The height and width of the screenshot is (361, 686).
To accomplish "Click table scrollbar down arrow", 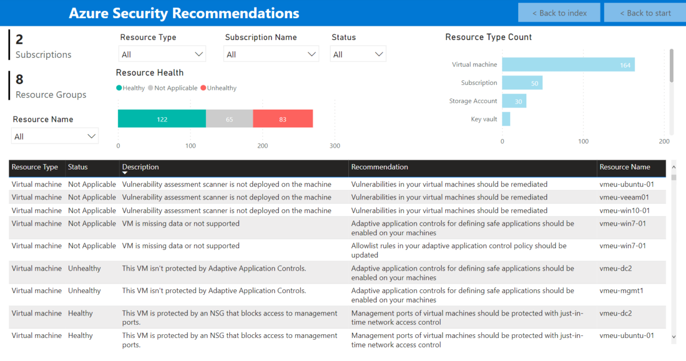I will 674,336.
